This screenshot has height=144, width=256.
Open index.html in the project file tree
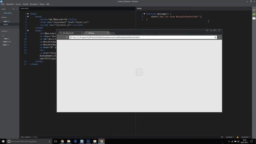pyautogui.click(x=7, y=42)
